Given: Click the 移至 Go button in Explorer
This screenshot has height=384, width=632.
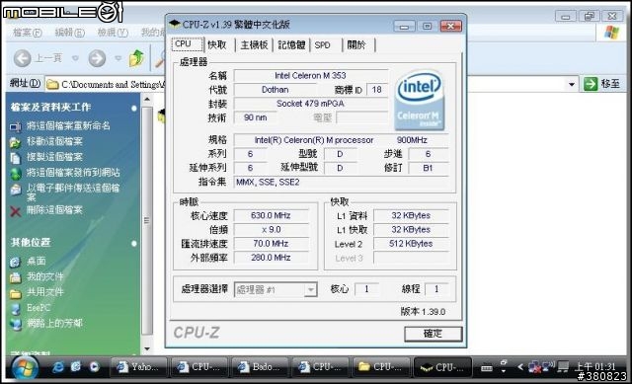Looking at the screenshot, I should click(601, 84).
